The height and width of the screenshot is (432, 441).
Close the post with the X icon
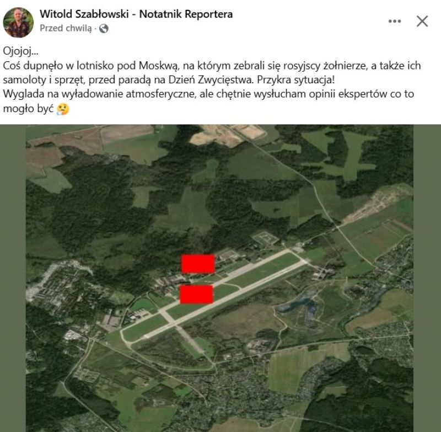422,21
